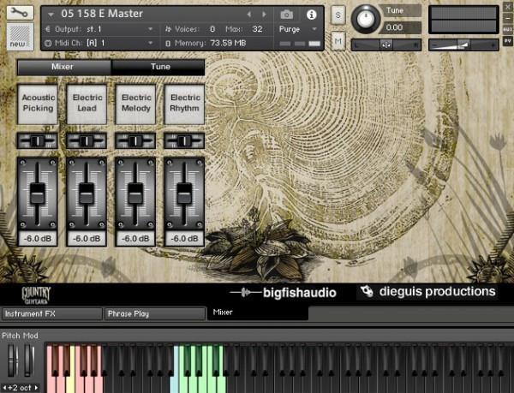Image resolution: width=514 pixels, height=393 pixels.
Task: Select the previous instrument arrow
Action: 249,15
